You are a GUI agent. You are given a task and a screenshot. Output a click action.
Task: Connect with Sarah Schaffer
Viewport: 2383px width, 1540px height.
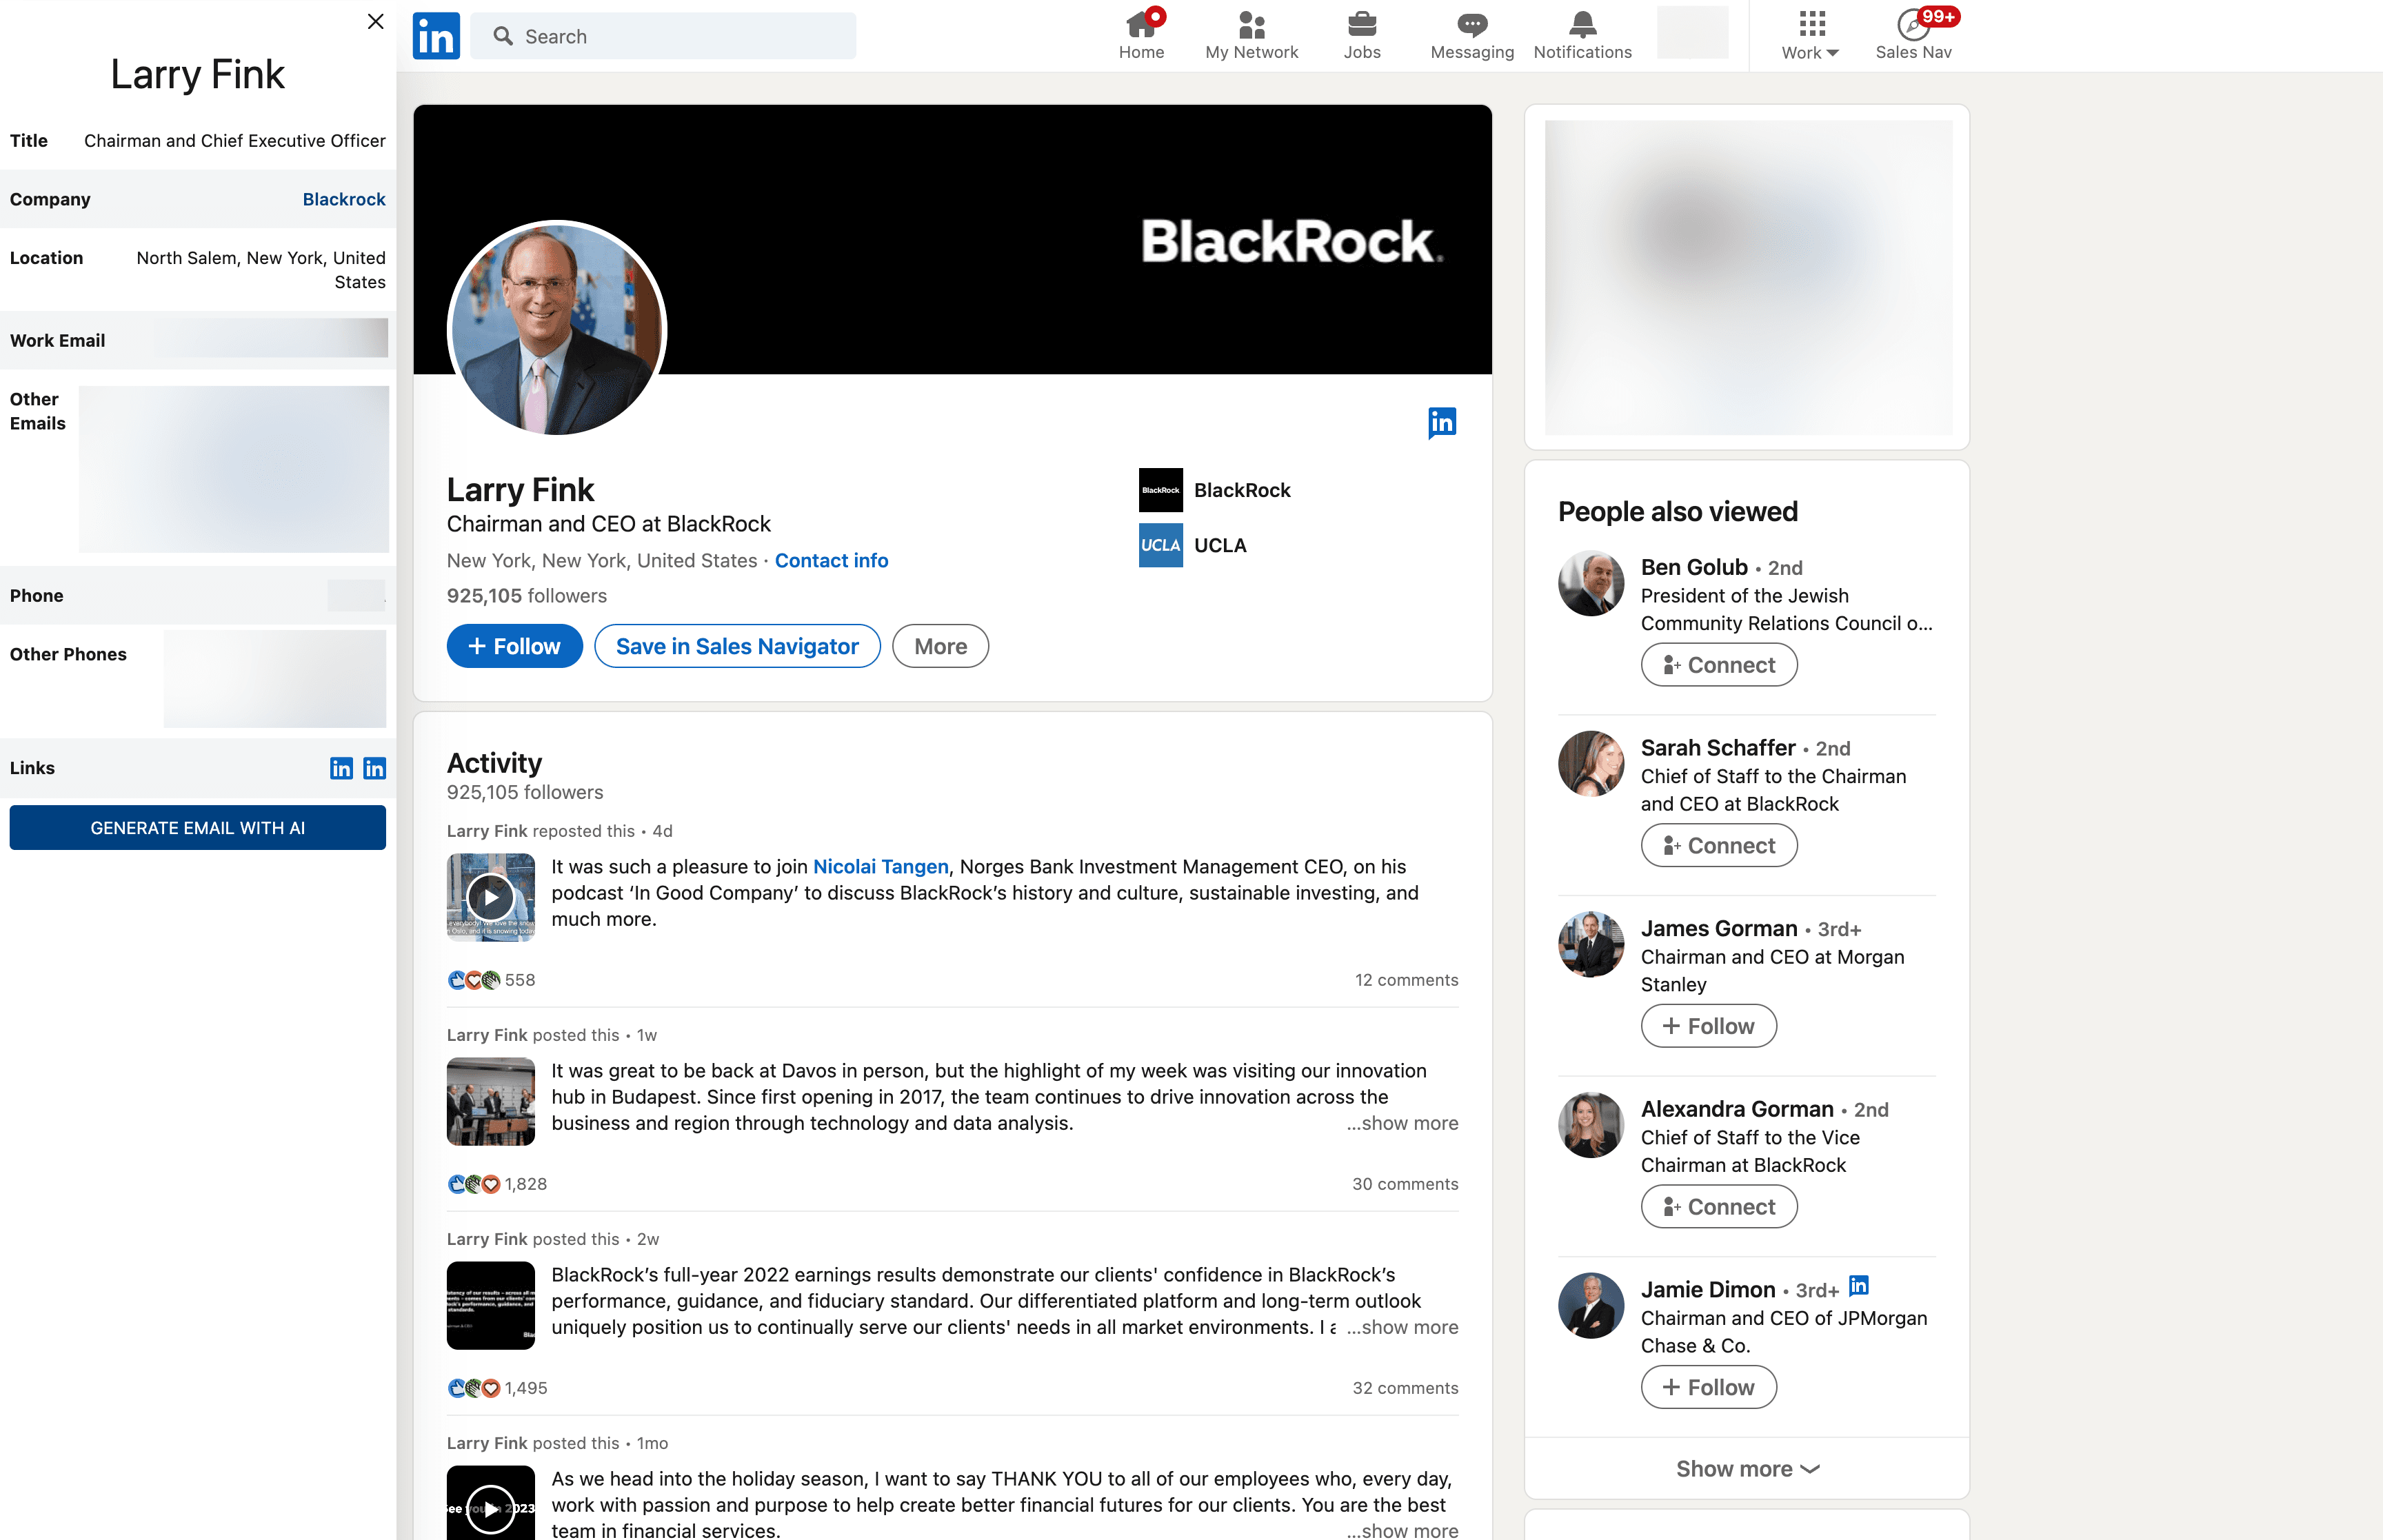(x=1719, y=846)
